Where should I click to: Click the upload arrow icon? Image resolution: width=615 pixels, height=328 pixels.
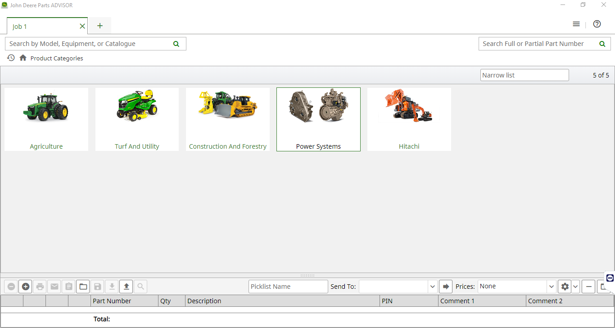tap(127, 287)
